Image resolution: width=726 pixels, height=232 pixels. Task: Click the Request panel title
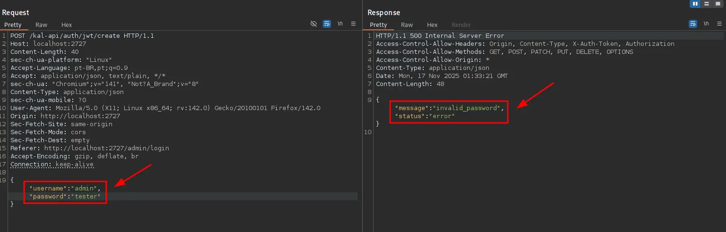(x=16, y=13)
